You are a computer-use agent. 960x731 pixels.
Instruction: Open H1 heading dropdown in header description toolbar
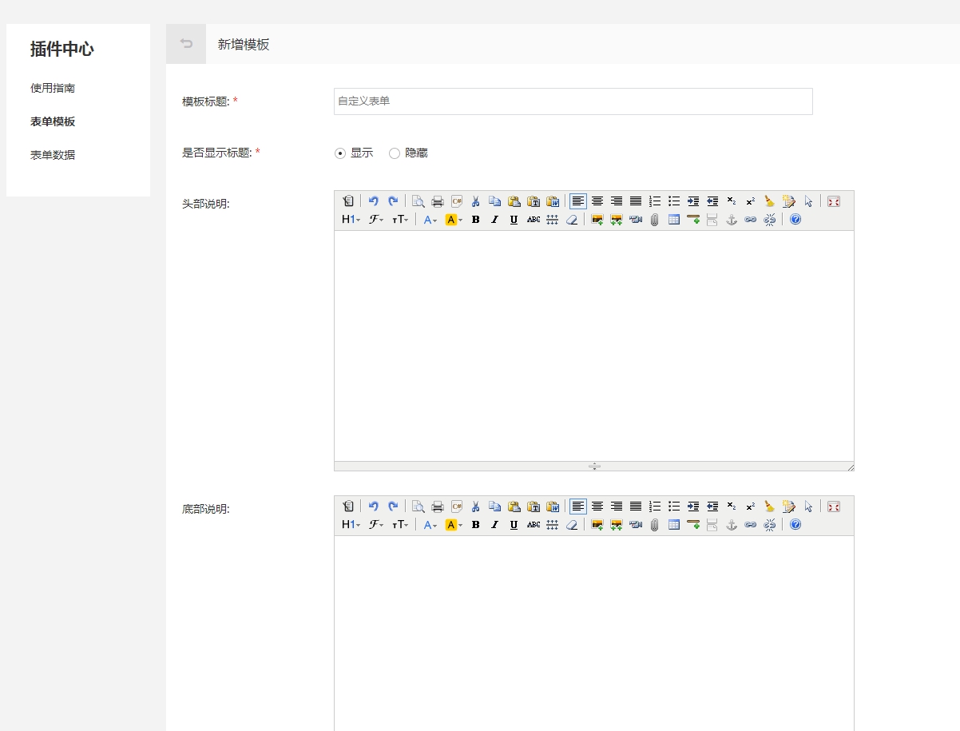click(351, 220)
